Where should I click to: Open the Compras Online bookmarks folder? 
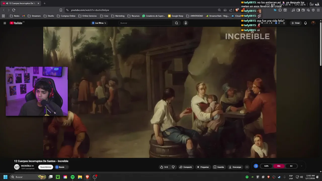pos(66,16)
